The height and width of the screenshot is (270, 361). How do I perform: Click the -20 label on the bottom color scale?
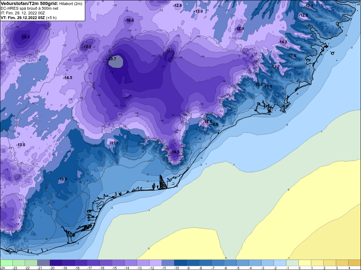[x=52, y=268]
